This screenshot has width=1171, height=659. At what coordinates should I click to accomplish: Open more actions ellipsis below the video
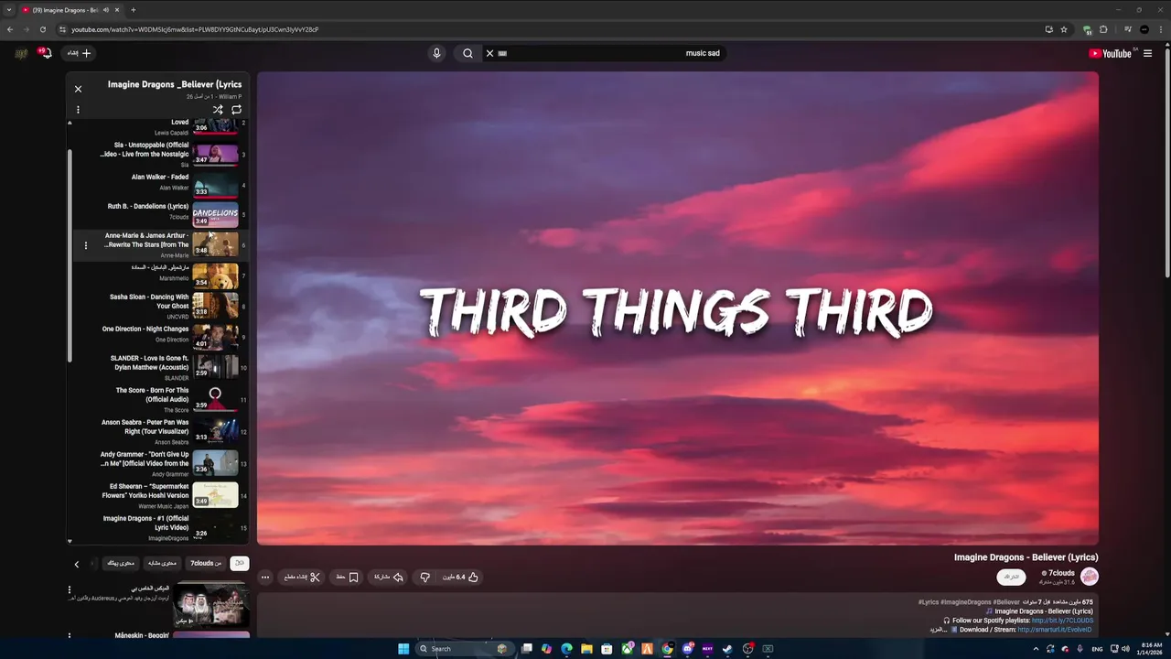(x=265, y=578)
